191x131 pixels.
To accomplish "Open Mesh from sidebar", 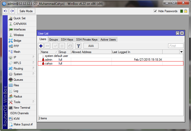I will pyautogui.click(x=22, y=52).
